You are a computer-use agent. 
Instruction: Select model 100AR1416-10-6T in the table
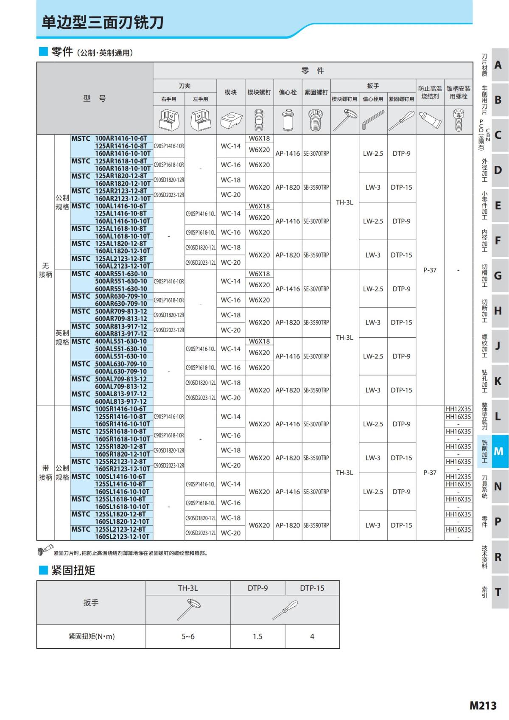[x=121, y=138]
